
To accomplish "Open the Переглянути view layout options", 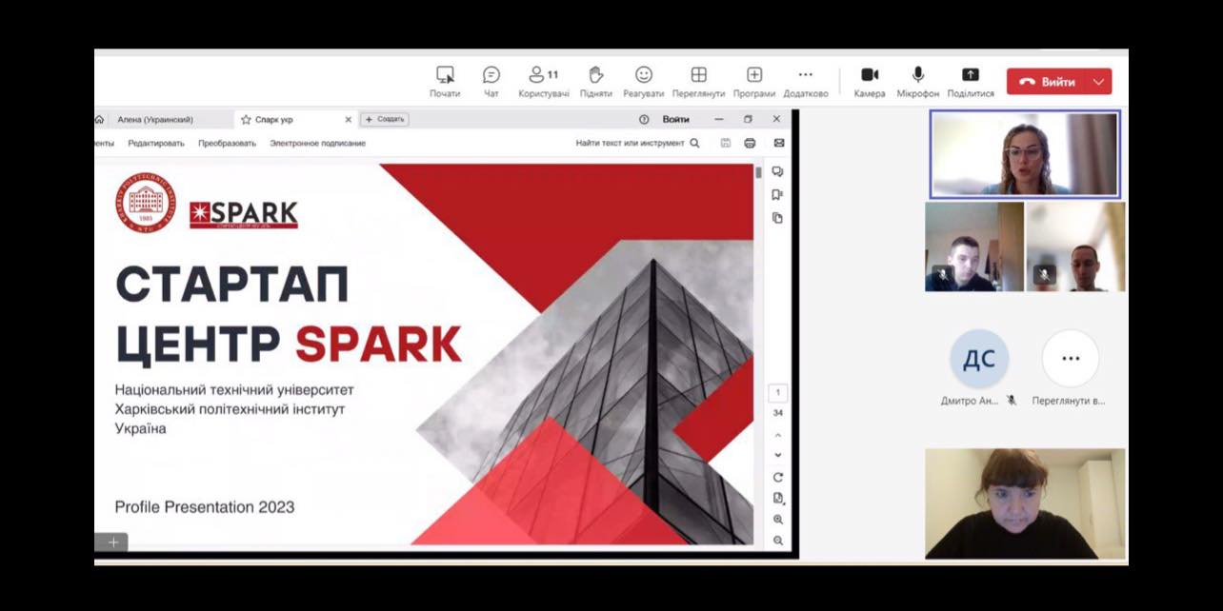I will (x=698, y=75).
